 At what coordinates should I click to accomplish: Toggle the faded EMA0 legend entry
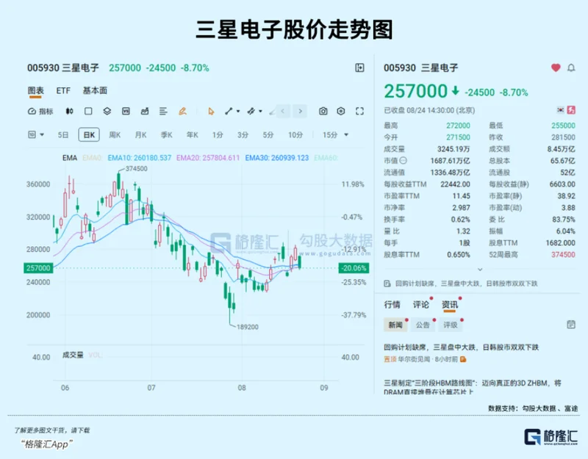tap(93, 158)
